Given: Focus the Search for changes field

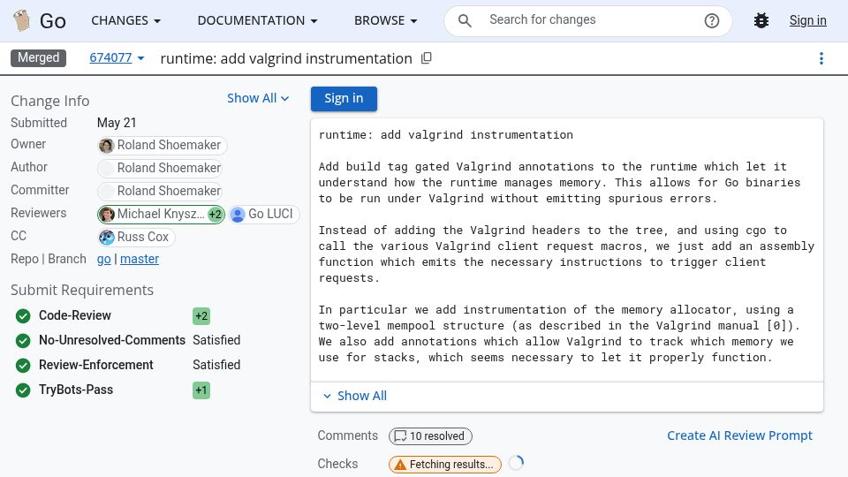Looking at the screenshot, I should pos(588,20).
